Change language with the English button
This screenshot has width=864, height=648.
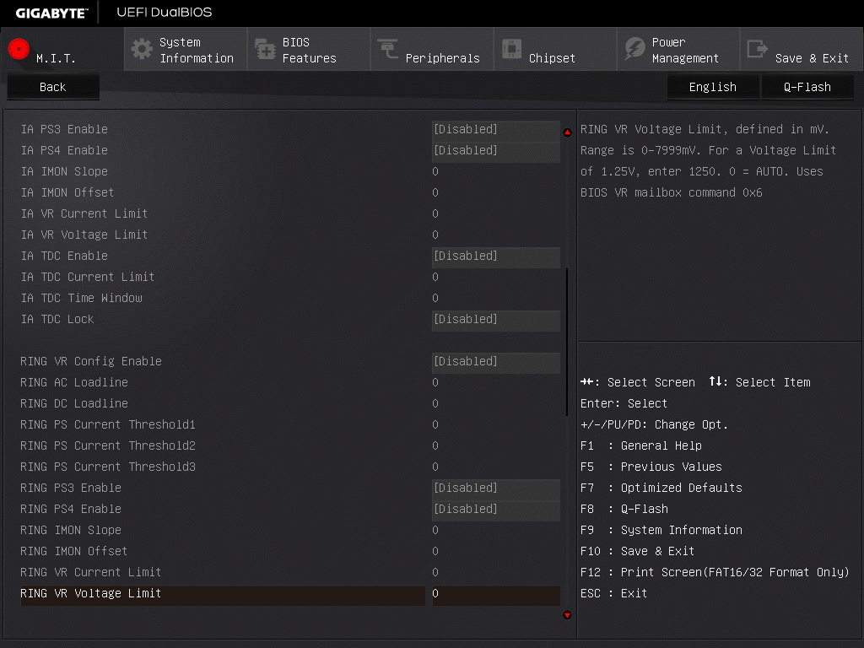712,87
